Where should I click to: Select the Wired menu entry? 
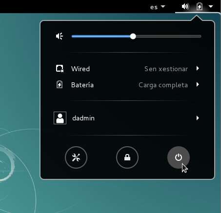(x=127, y=69)
